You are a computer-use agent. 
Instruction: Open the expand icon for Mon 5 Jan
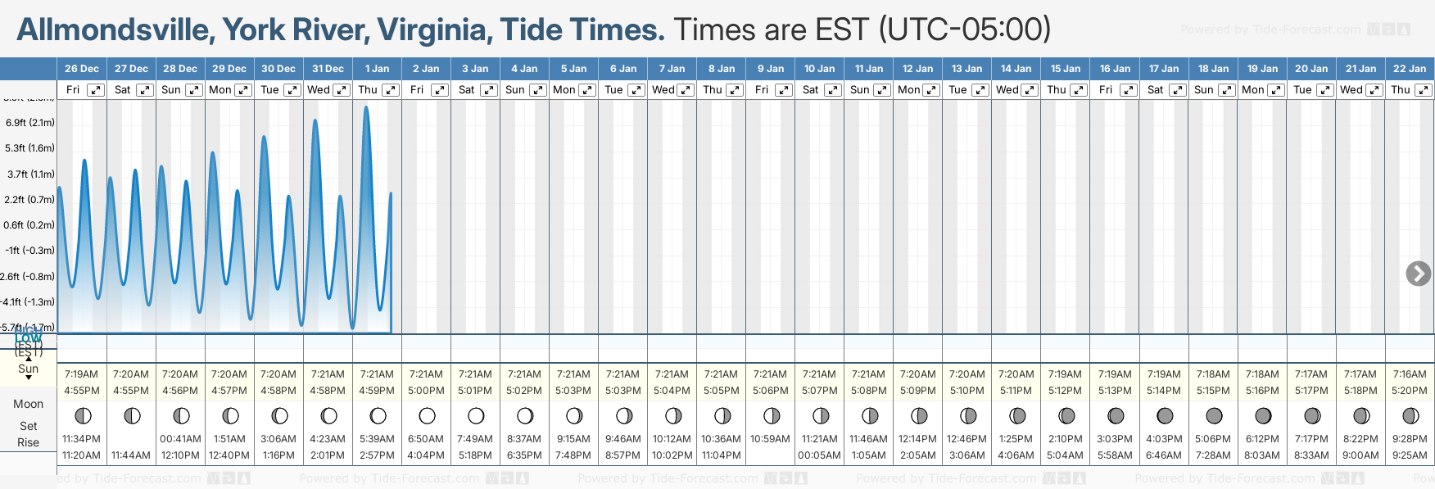coord(587,90)
